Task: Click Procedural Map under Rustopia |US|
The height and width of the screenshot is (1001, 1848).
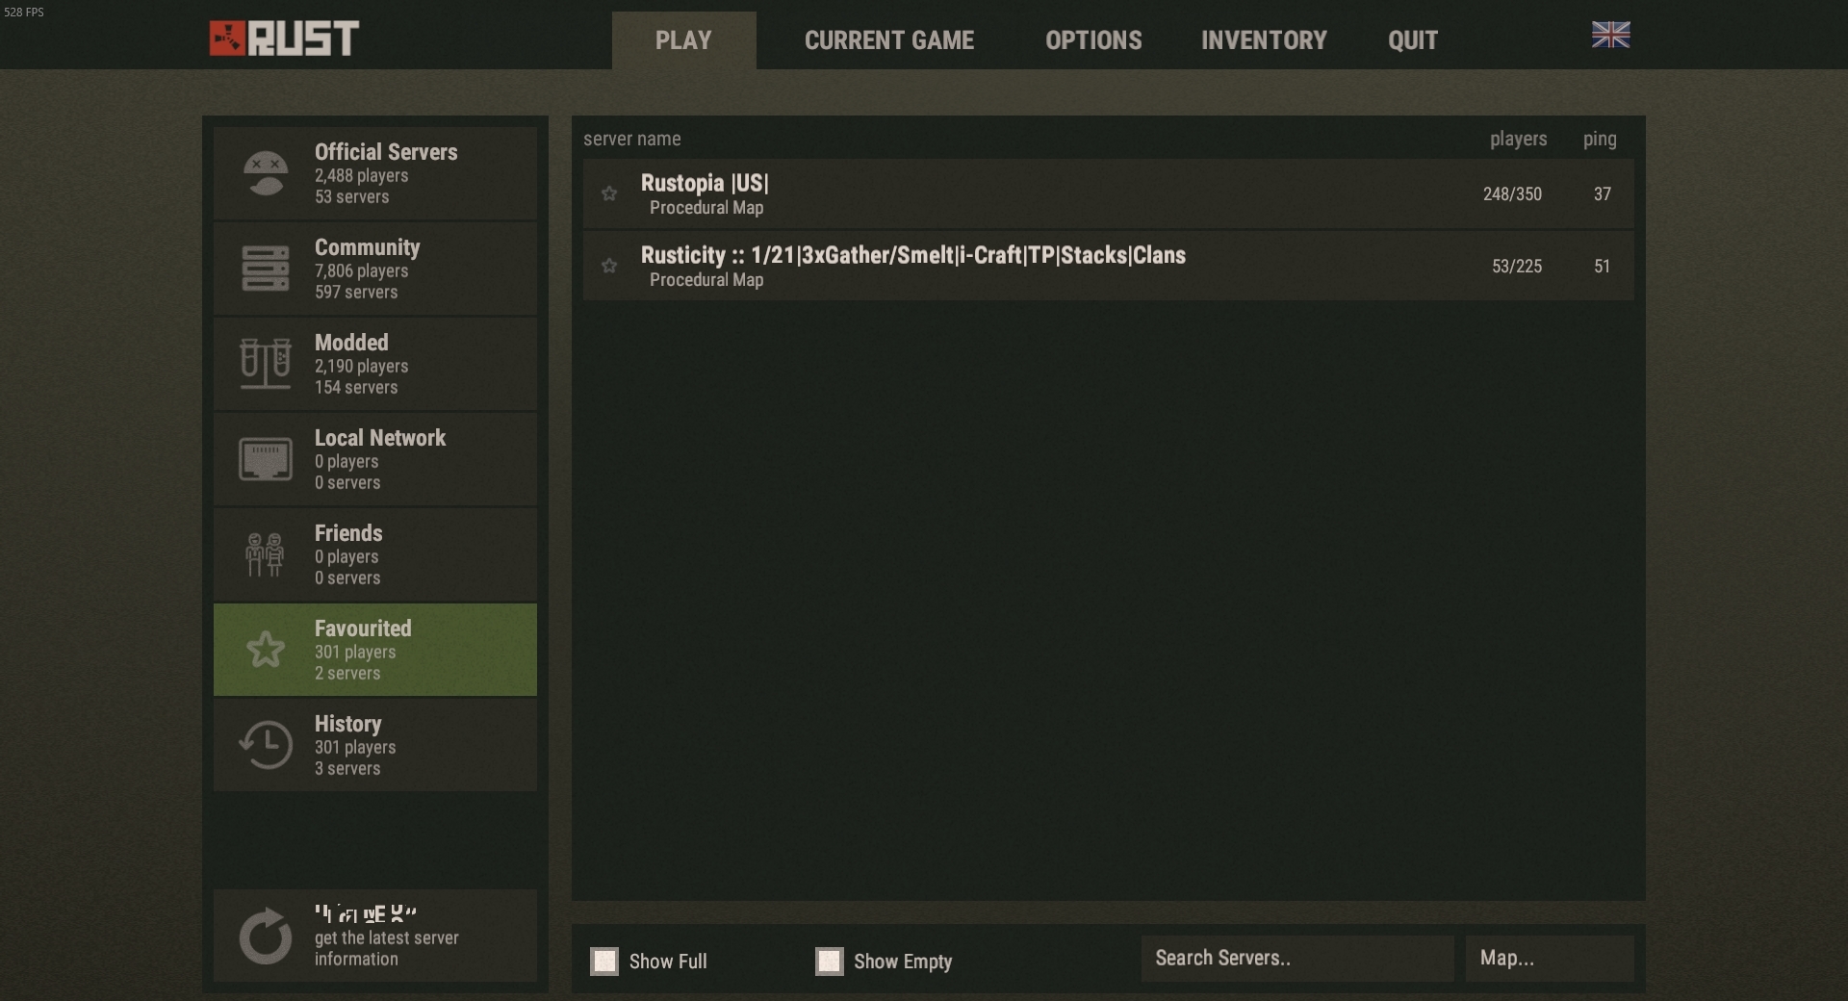Action: 706,208
